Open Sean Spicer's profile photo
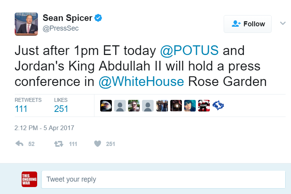The width and height of the screenshot is (291, 194). (26, 24)
